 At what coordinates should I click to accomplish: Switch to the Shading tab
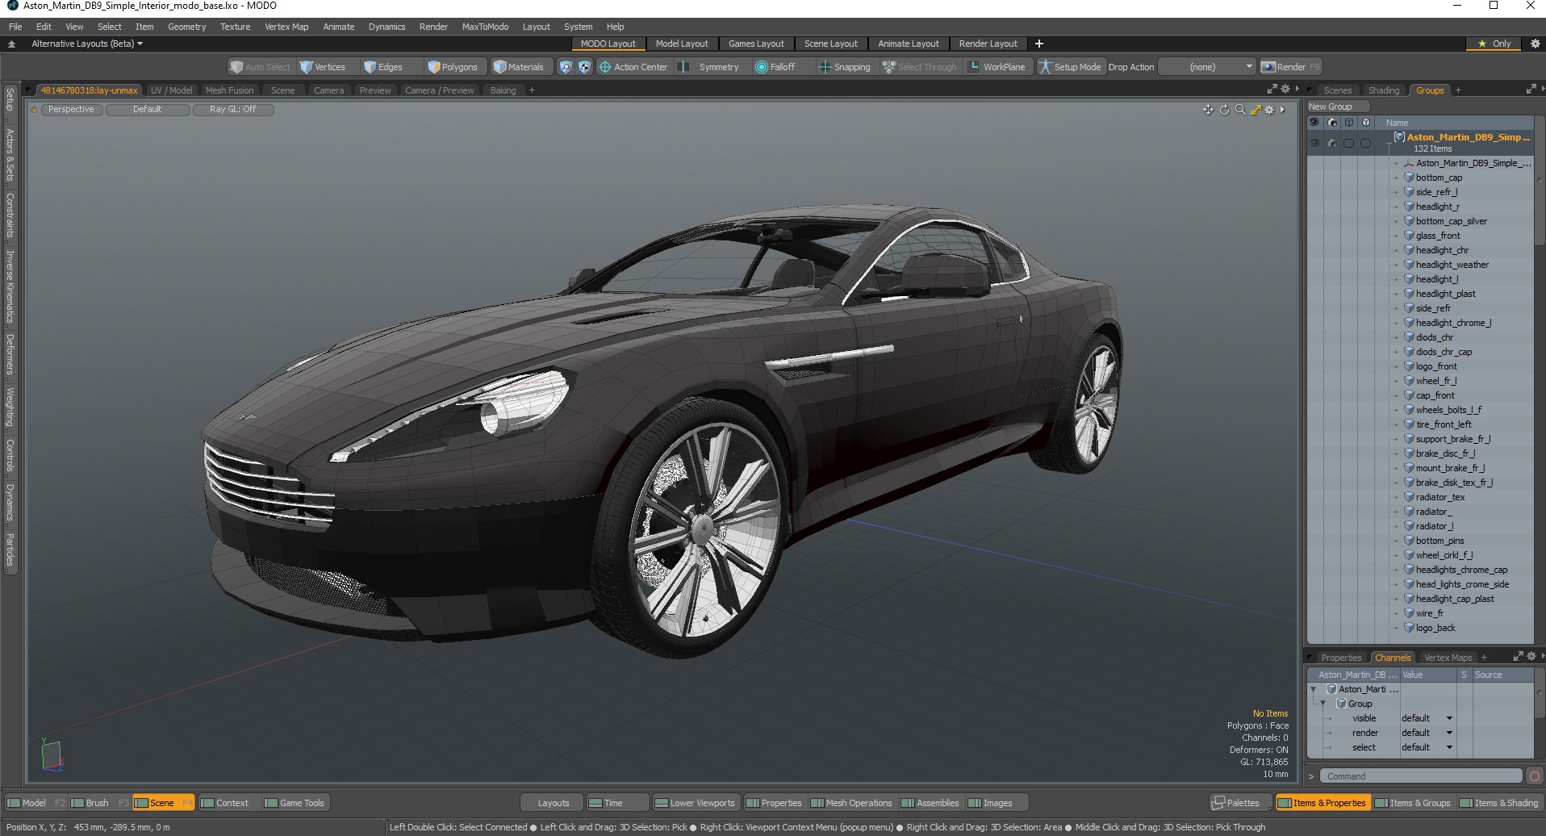click(1384, 90)
